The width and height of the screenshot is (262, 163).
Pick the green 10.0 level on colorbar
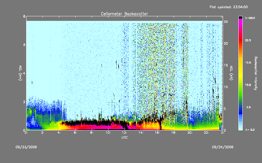[240, 85]
